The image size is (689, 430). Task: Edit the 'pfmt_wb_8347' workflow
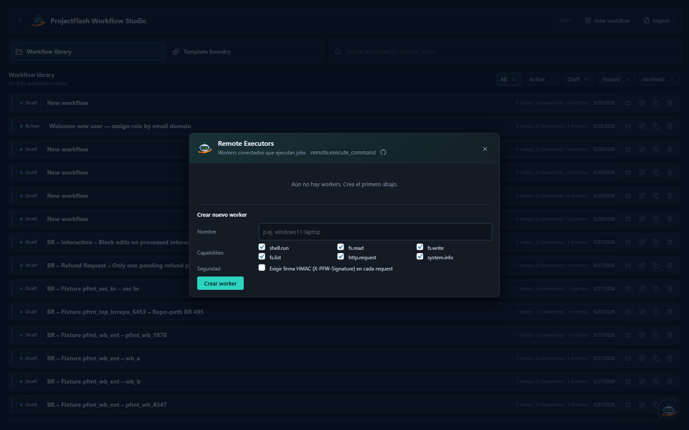[642, 405]
